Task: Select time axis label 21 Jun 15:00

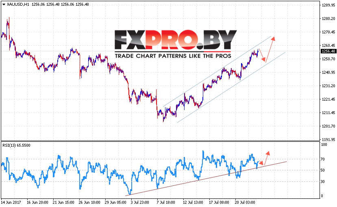Action: [x=63, y=203]
